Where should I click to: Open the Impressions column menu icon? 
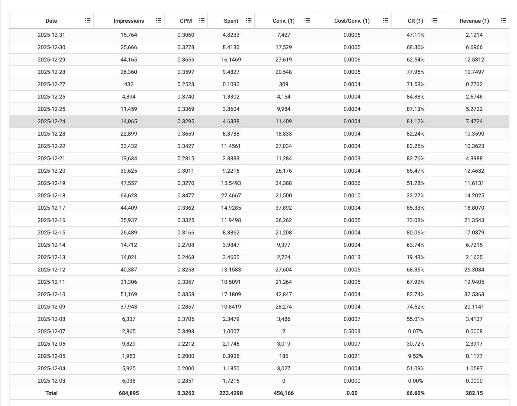click(x=158, y=20)
